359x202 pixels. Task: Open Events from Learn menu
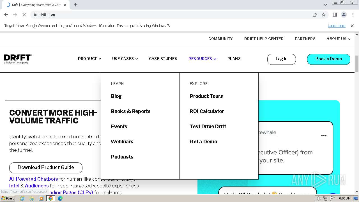tap(119, 127)
